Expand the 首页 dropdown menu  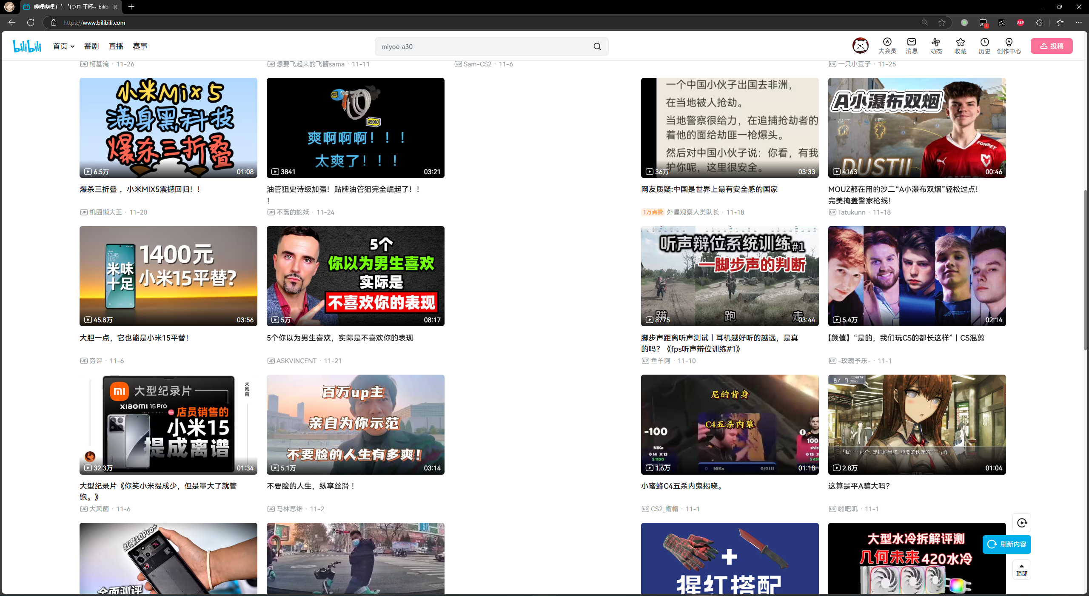63,46
